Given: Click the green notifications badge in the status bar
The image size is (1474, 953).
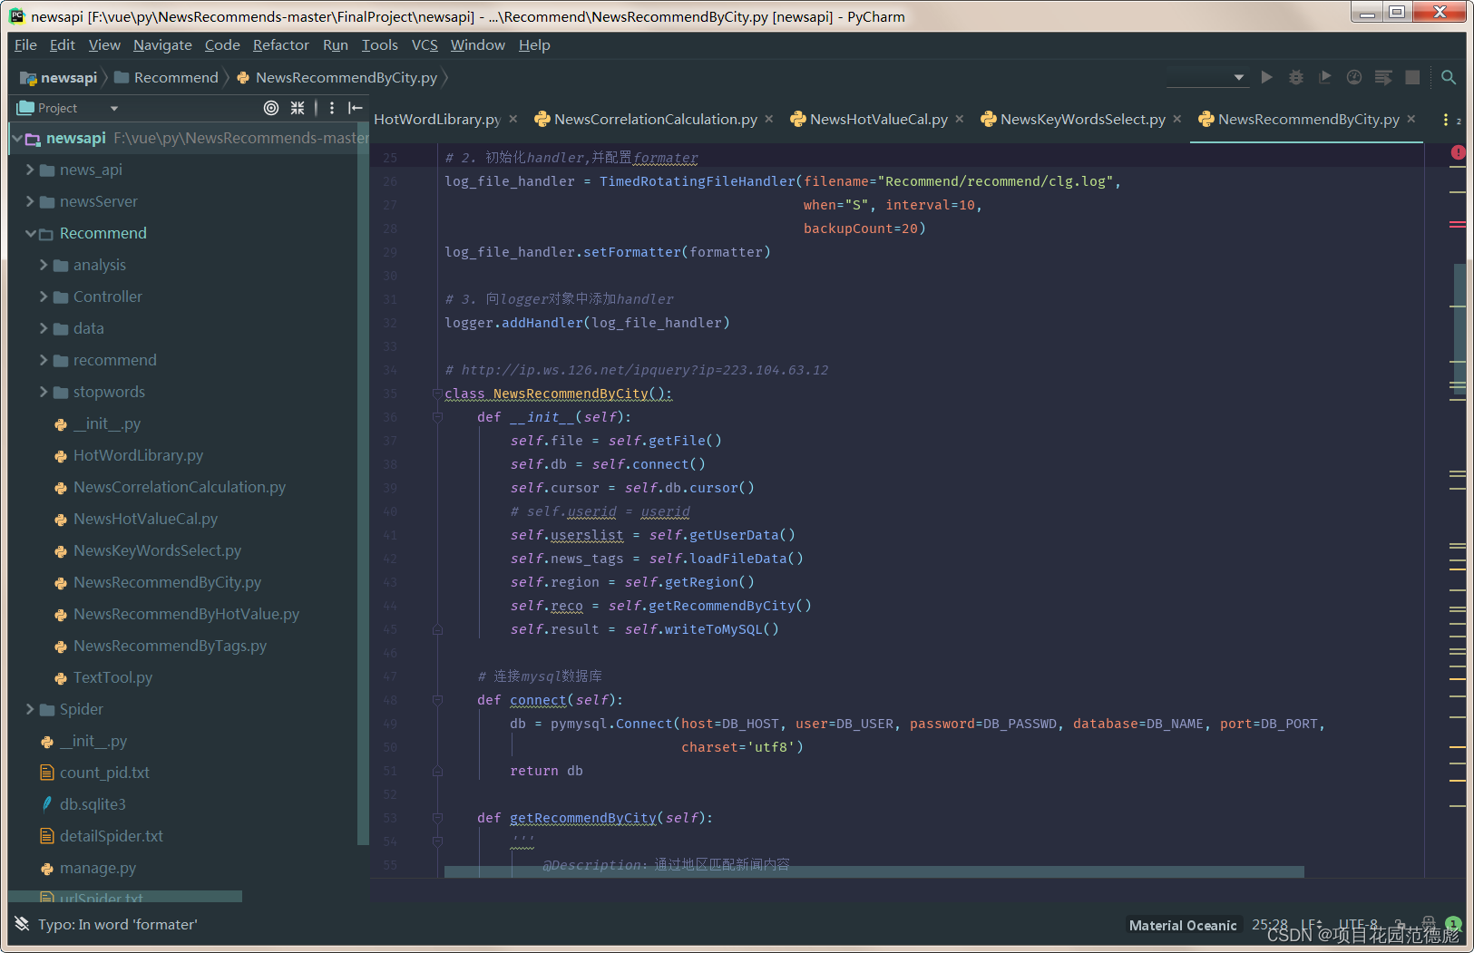Looking at the screenshot, I should click(x=1454, y=924).
